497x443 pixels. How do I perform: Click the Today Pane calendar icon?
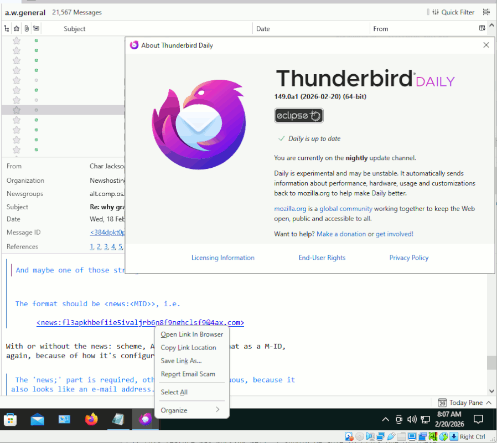point(442,403)
